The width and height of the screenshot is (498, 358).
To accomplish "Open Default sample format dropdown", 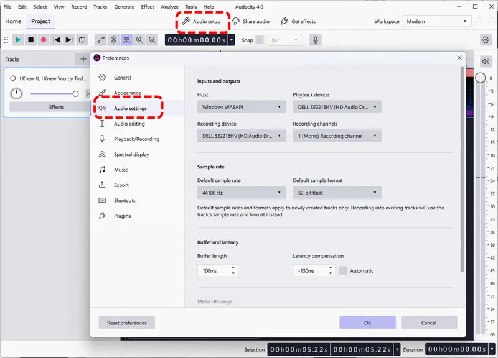I will [x=337, y=193].
